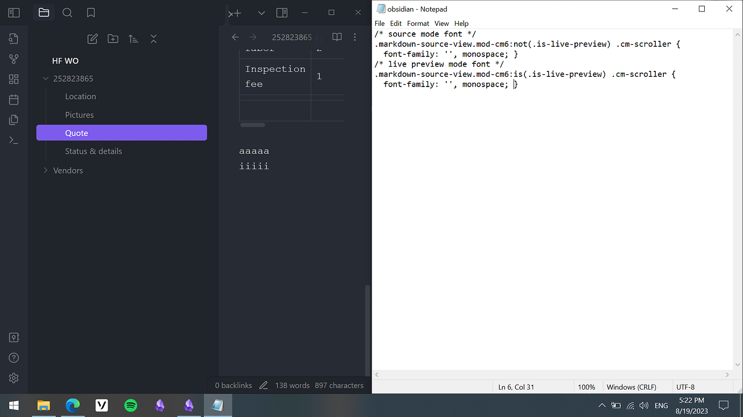Image resolution: width=743 pixels, height=417 pixels.
Task: Select the Quote note
Action: [122, 133]
